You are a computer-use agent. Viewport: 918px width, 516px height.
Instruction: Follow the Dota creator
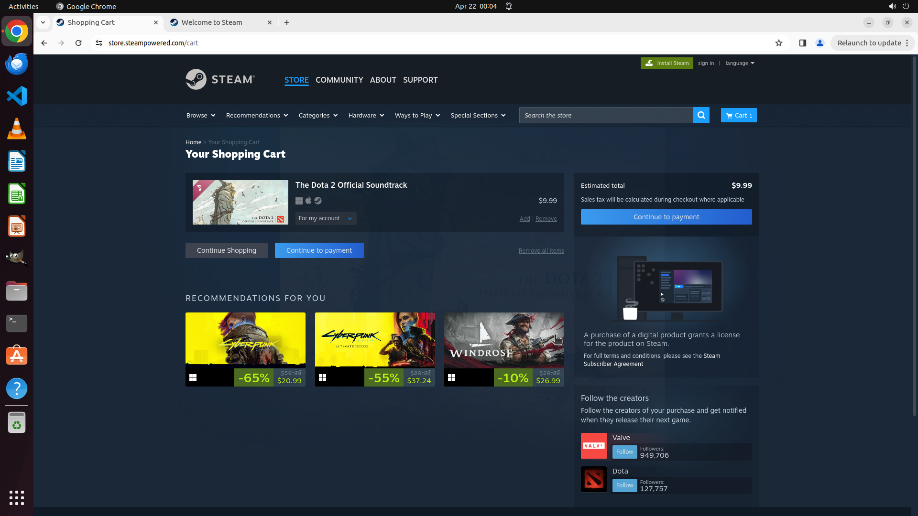[x=624, y=485]
